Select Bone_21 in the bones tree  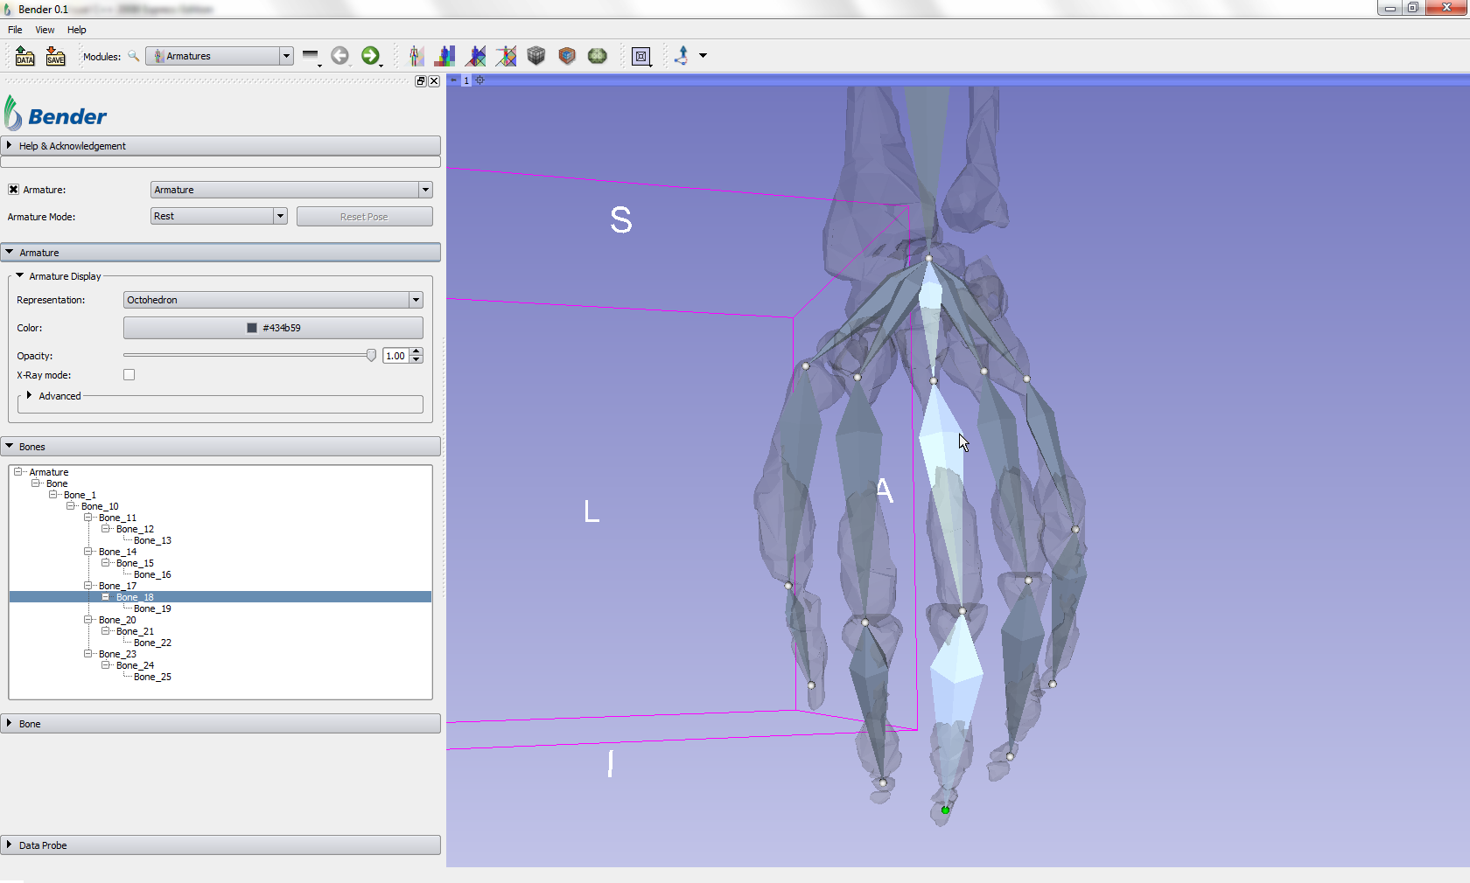click(135, 631)
